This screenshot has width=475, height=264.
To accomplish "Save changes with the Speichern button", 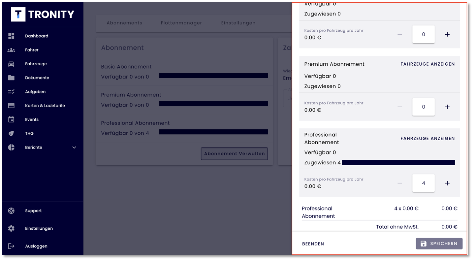I will pos(439,244).
